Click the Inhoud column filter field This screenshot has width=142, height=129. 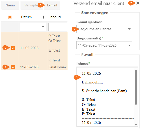[58, 27]
